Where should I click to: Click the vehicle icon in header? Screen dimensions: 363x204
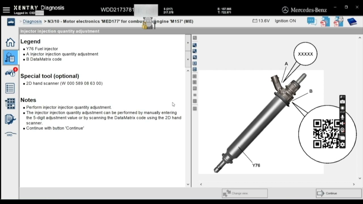tap(11, 22)
